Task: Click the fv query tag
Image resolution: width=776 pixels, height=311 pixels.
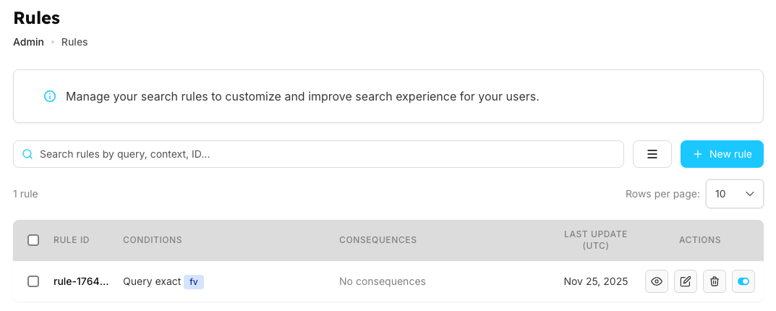Action: [194, 281]
